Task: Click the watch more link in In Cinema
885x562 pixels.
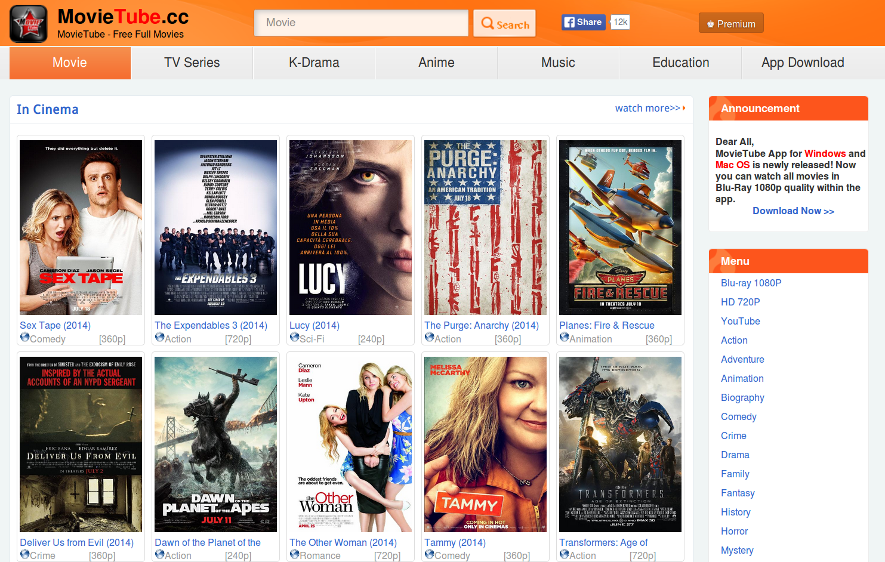Action: (x=650, y=108)
